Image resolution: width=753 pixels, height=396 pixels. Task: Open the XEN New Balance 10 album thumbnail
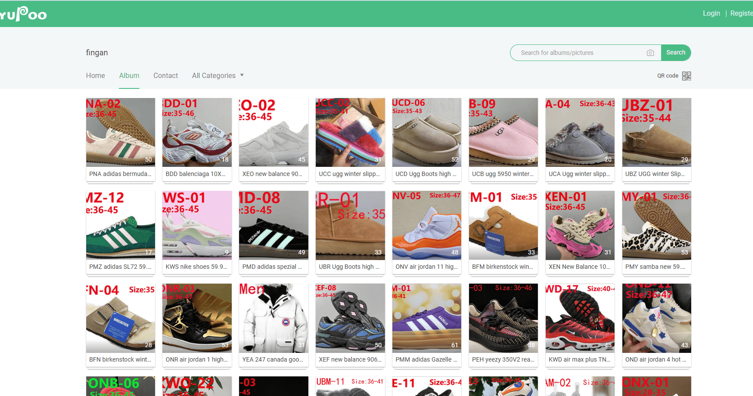(580, 225)
